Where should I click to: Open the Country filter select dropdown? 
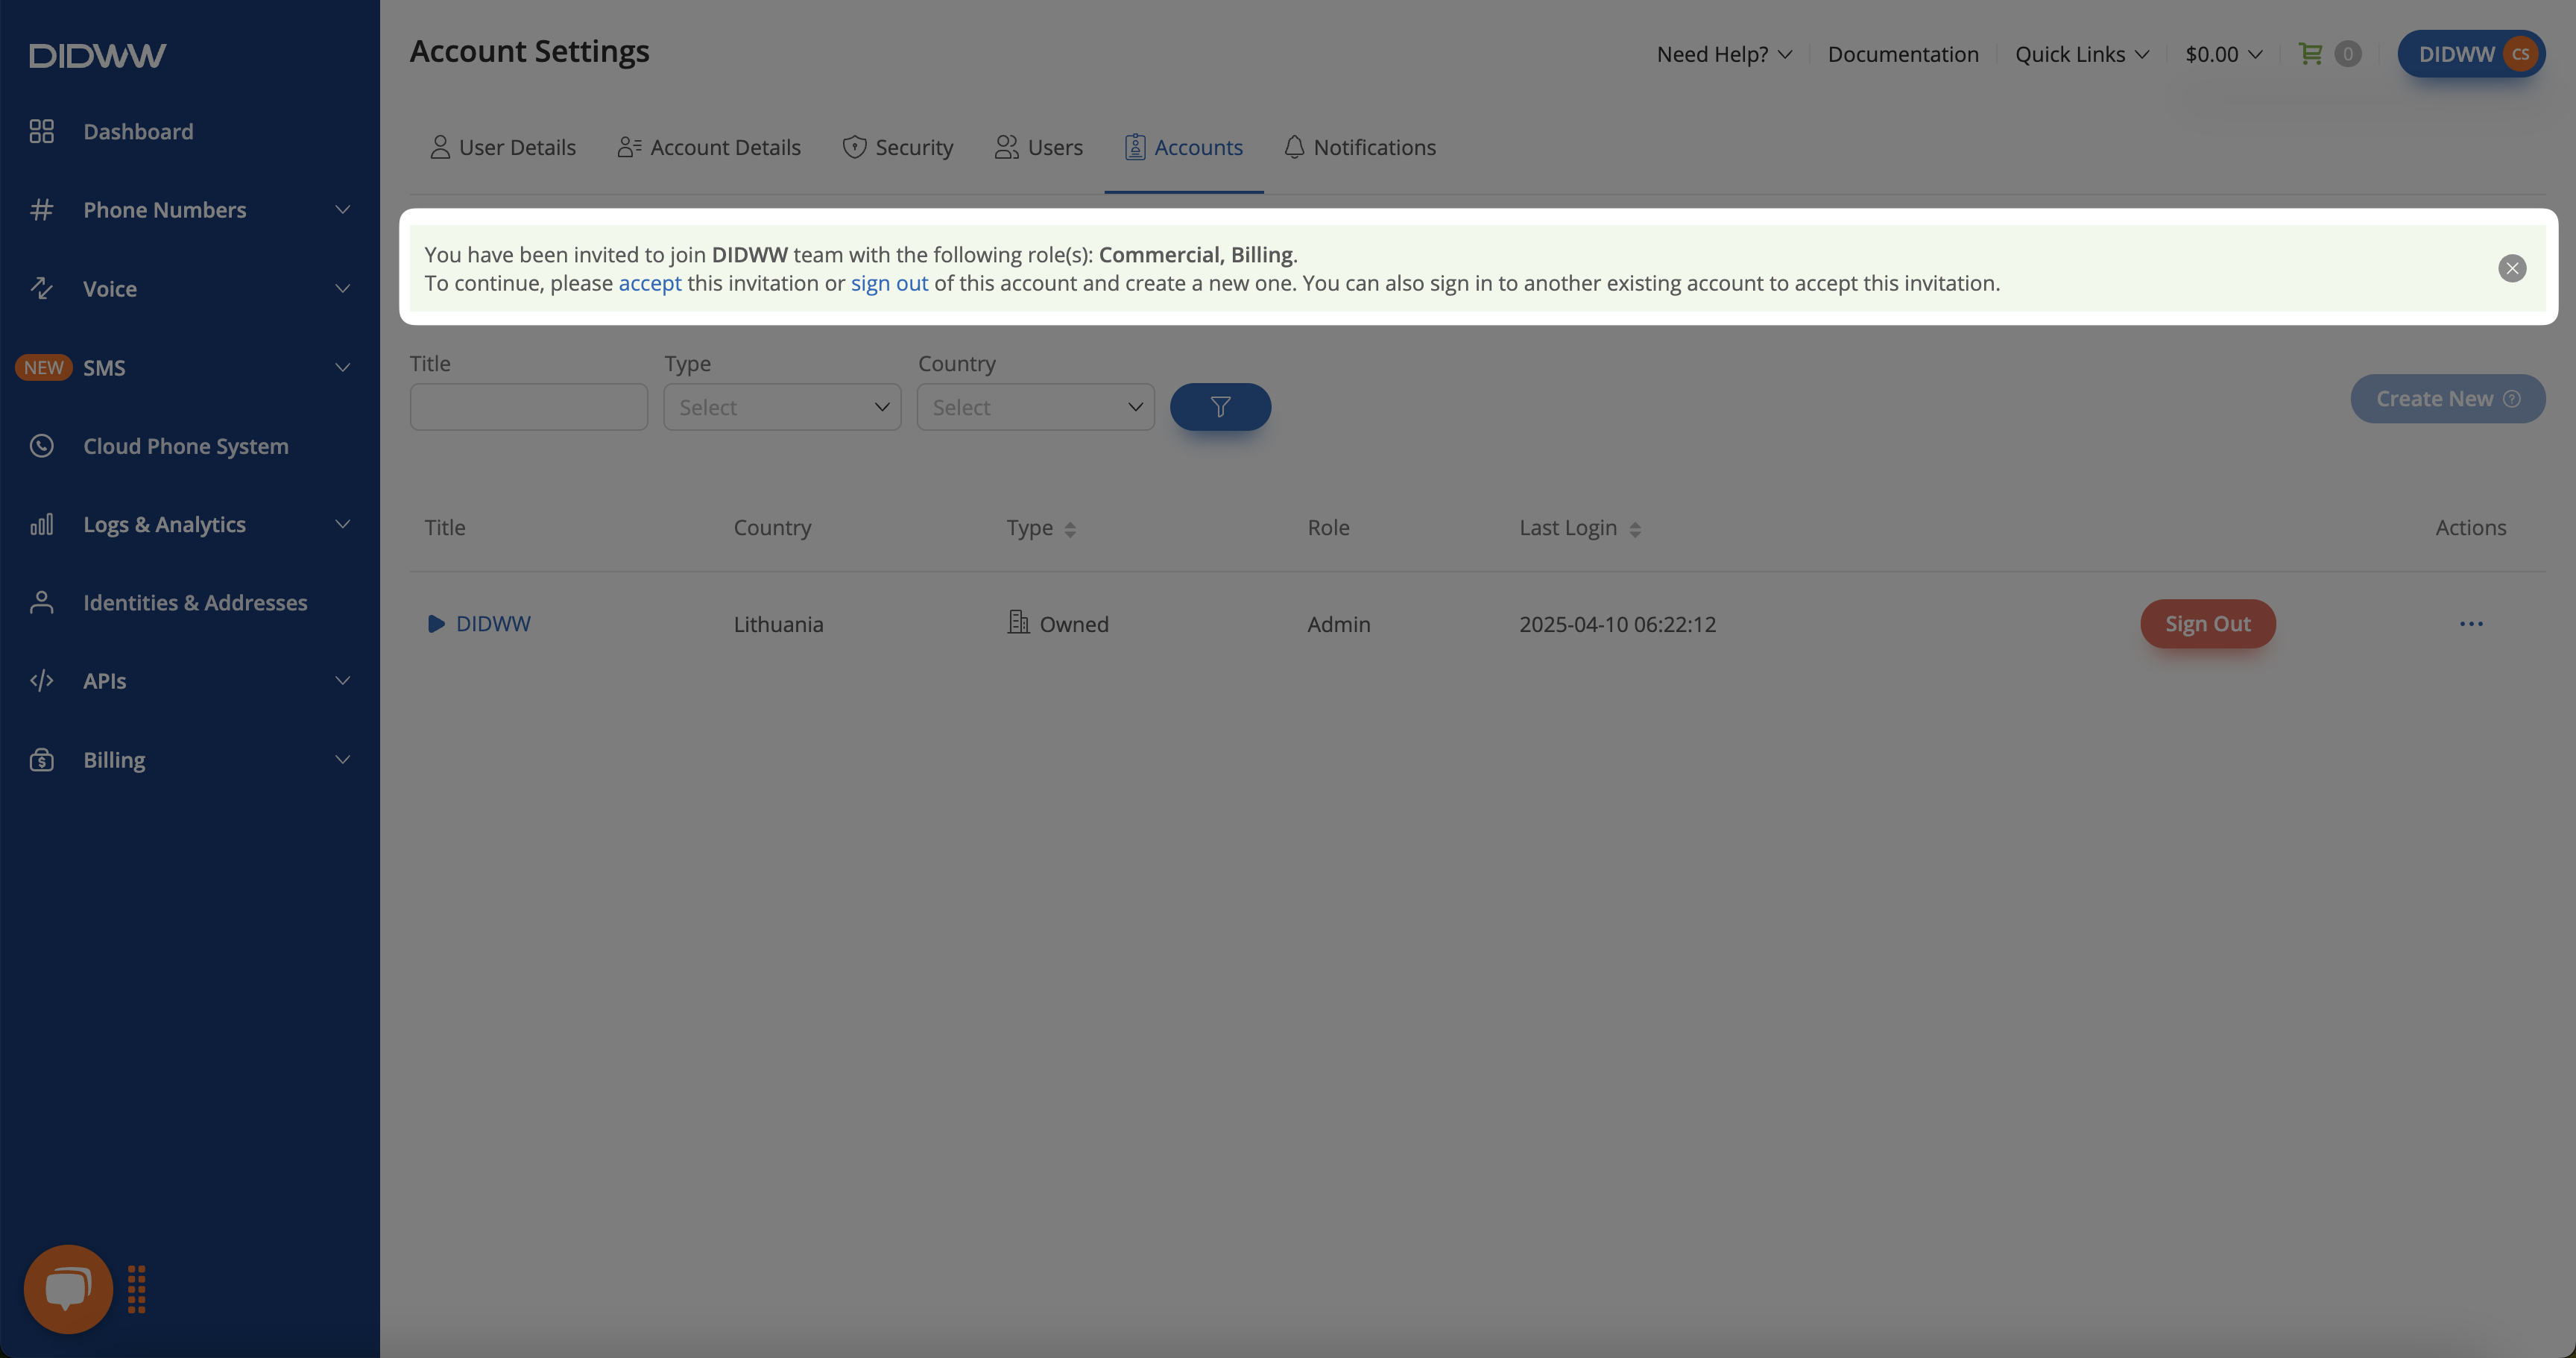1035,407
